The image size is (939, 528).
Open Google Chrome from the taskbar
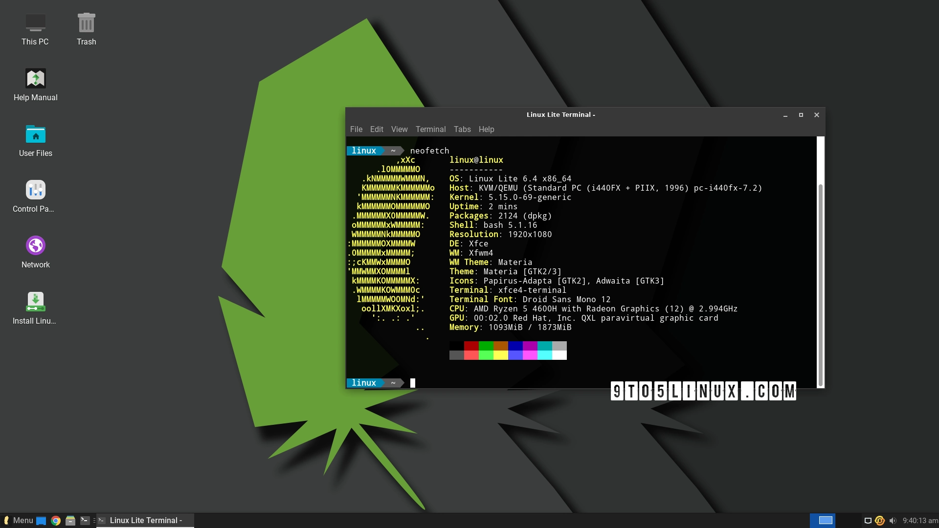pyautogui.click(x=56, y=520)
